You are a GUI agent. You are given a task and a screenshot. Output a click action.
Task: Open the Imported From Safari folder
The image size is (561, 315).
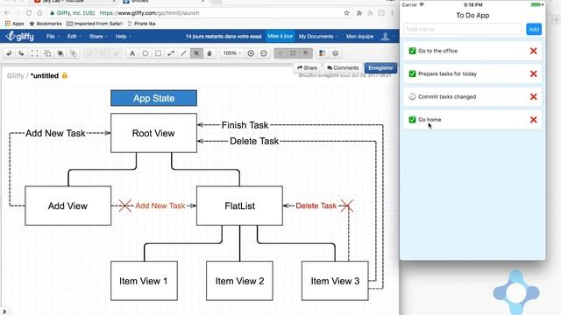(x=95, y=24)
